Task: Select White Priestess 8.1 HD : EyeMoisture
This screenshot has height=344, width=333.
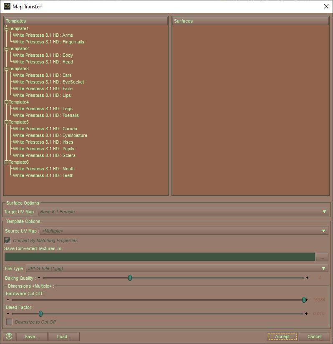Action: coord(50,135)
